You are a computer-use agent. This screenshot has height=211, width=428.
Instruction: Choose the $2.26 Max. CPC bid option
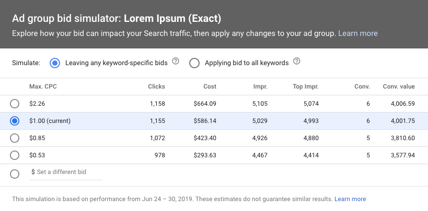pyautogui.click(x=15, y=104)
